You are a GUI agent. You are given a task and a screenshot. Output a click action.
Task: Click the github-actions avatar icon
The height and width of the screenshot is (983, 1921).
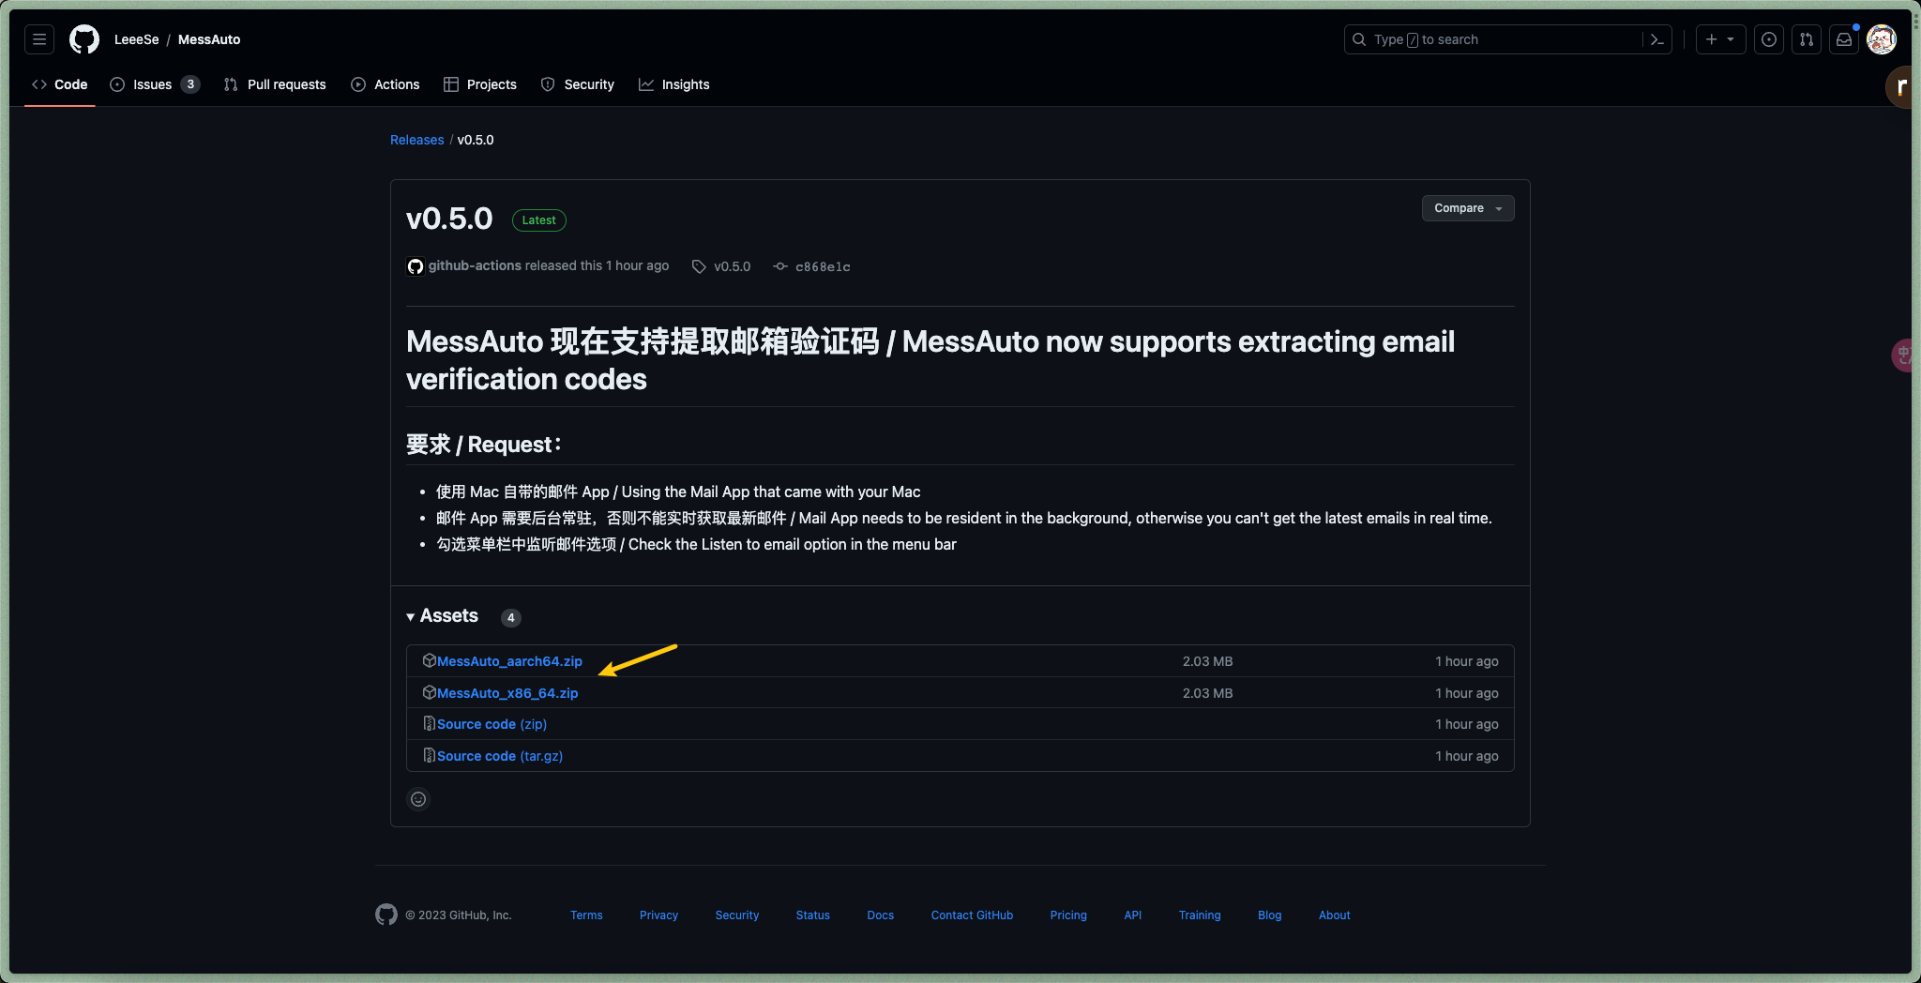click(x=416, y=266)
